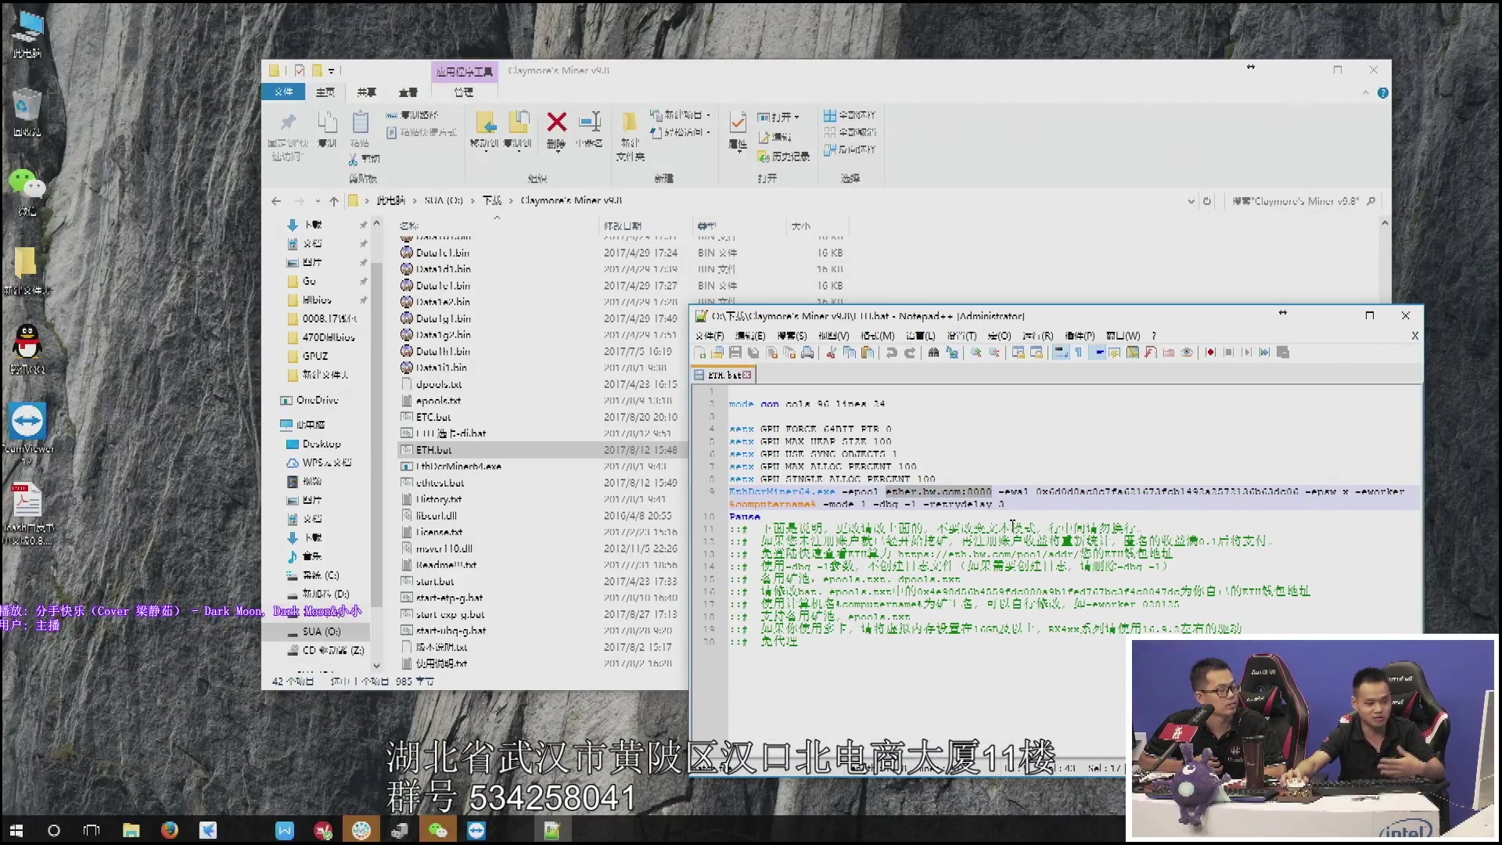Click the Undo arrow in Notepad++ toolbar
The height and width of the screenshot is (845, 1502).
pos(891,353)
